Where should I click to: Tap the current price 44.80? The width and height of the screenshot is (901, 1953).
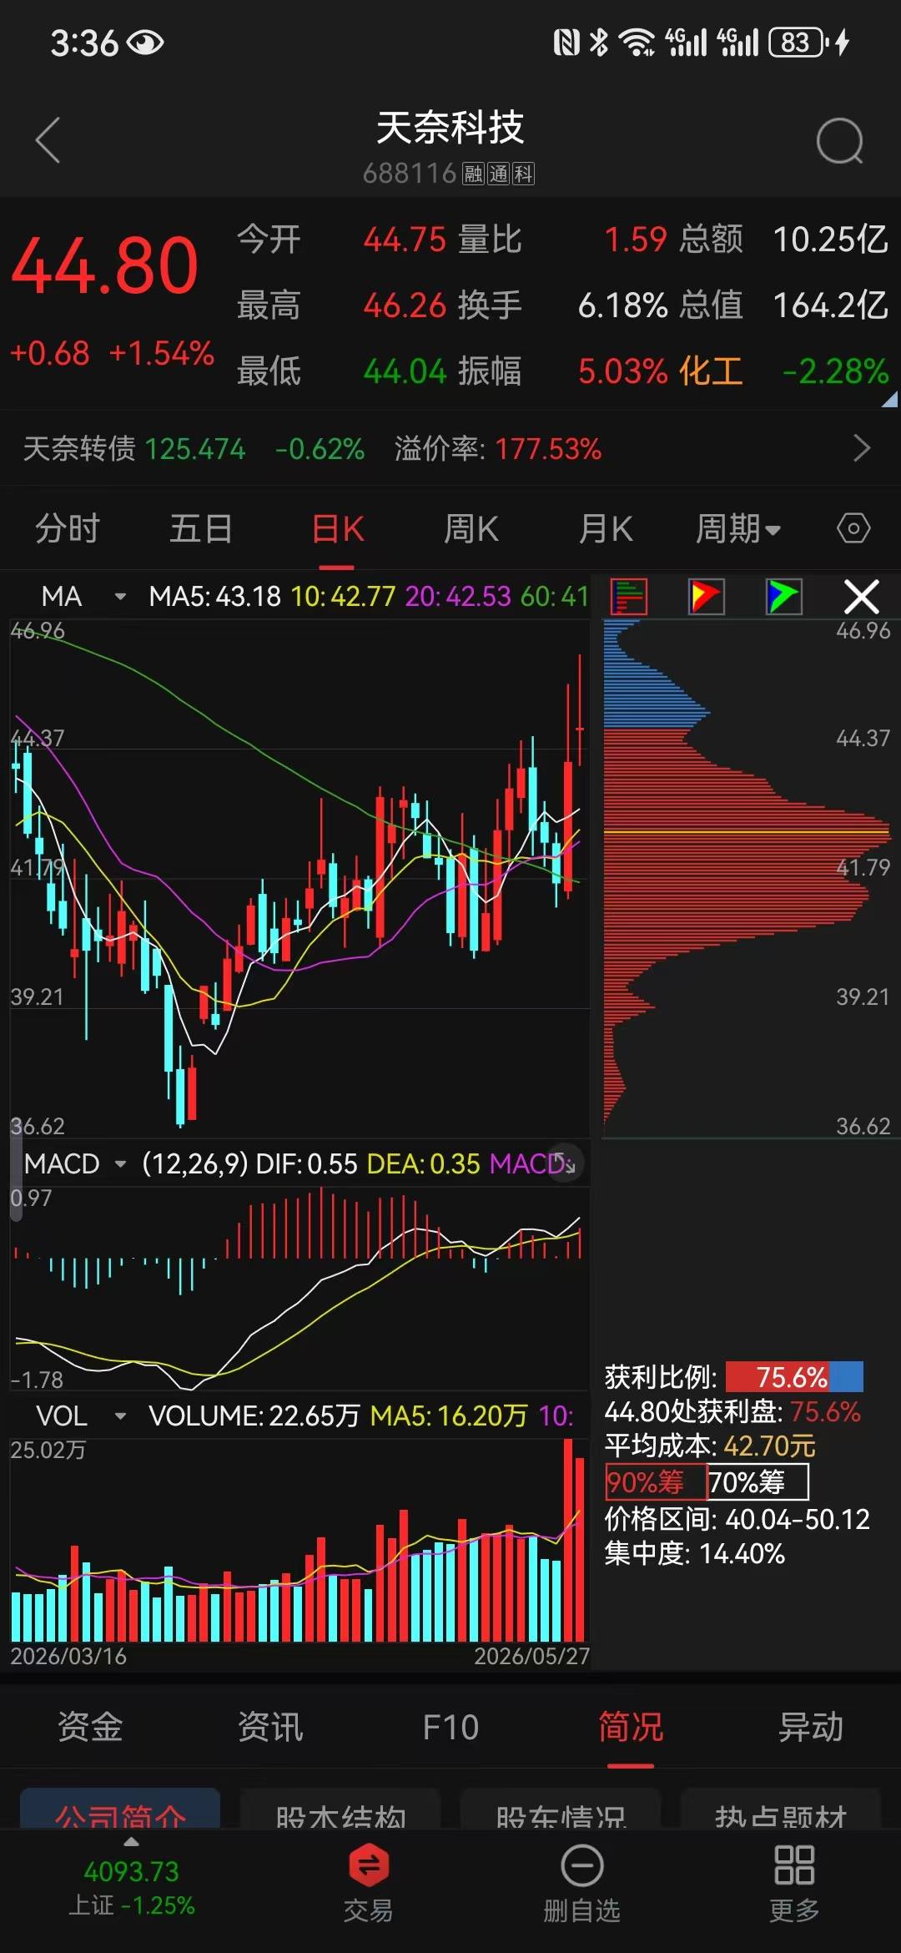tap(105, 265)
